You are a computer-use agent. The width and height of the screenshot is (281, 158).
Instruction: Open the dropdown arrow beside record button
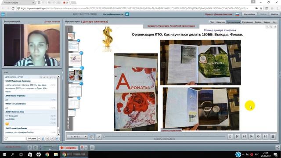coord(86,147)
